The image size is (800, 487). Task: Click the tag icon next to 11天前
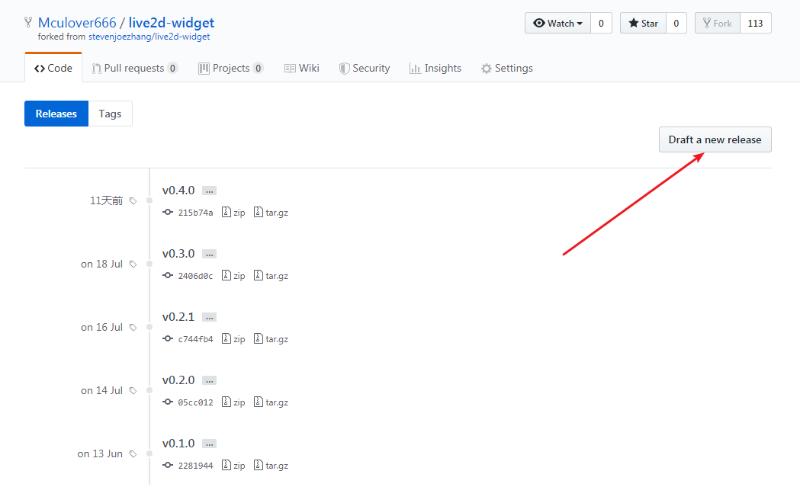(x=133, y=201)
